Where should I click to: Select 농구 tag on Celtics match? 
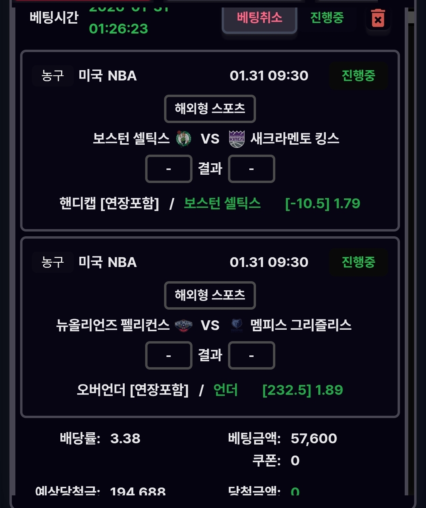click(x=52, y=76)
